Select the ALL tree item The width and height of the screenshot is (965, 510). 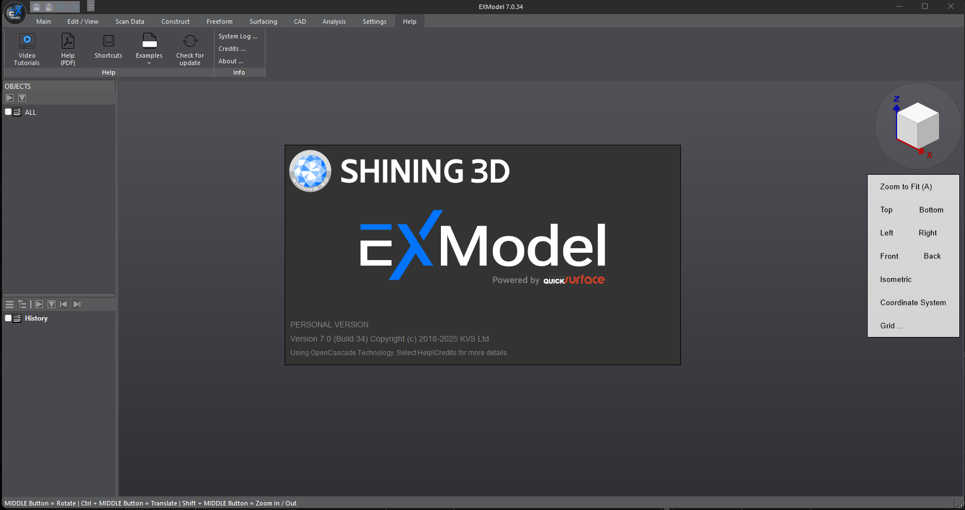click(x=31, y=113)
